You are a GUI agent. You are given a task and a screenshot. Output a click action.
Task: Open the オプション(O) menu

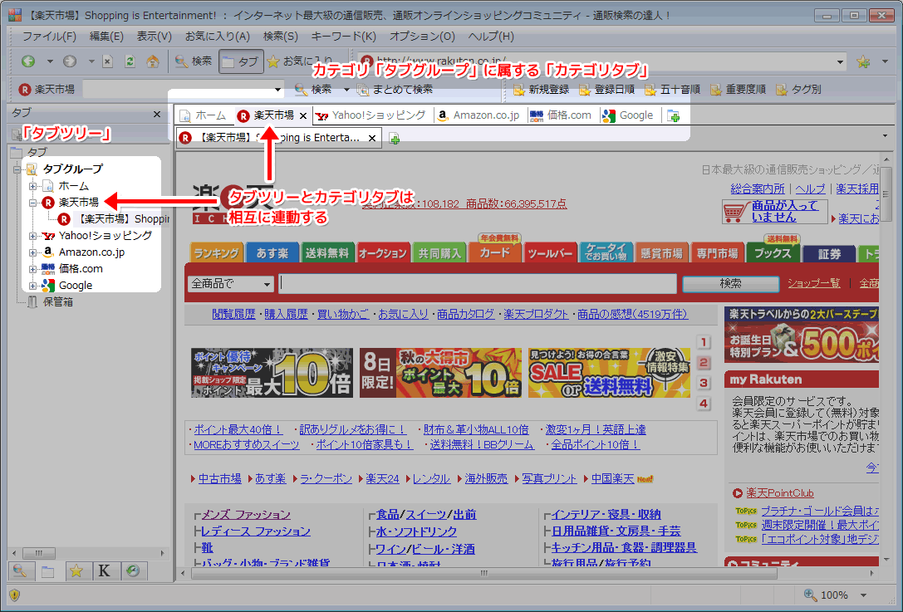[422, 37]
